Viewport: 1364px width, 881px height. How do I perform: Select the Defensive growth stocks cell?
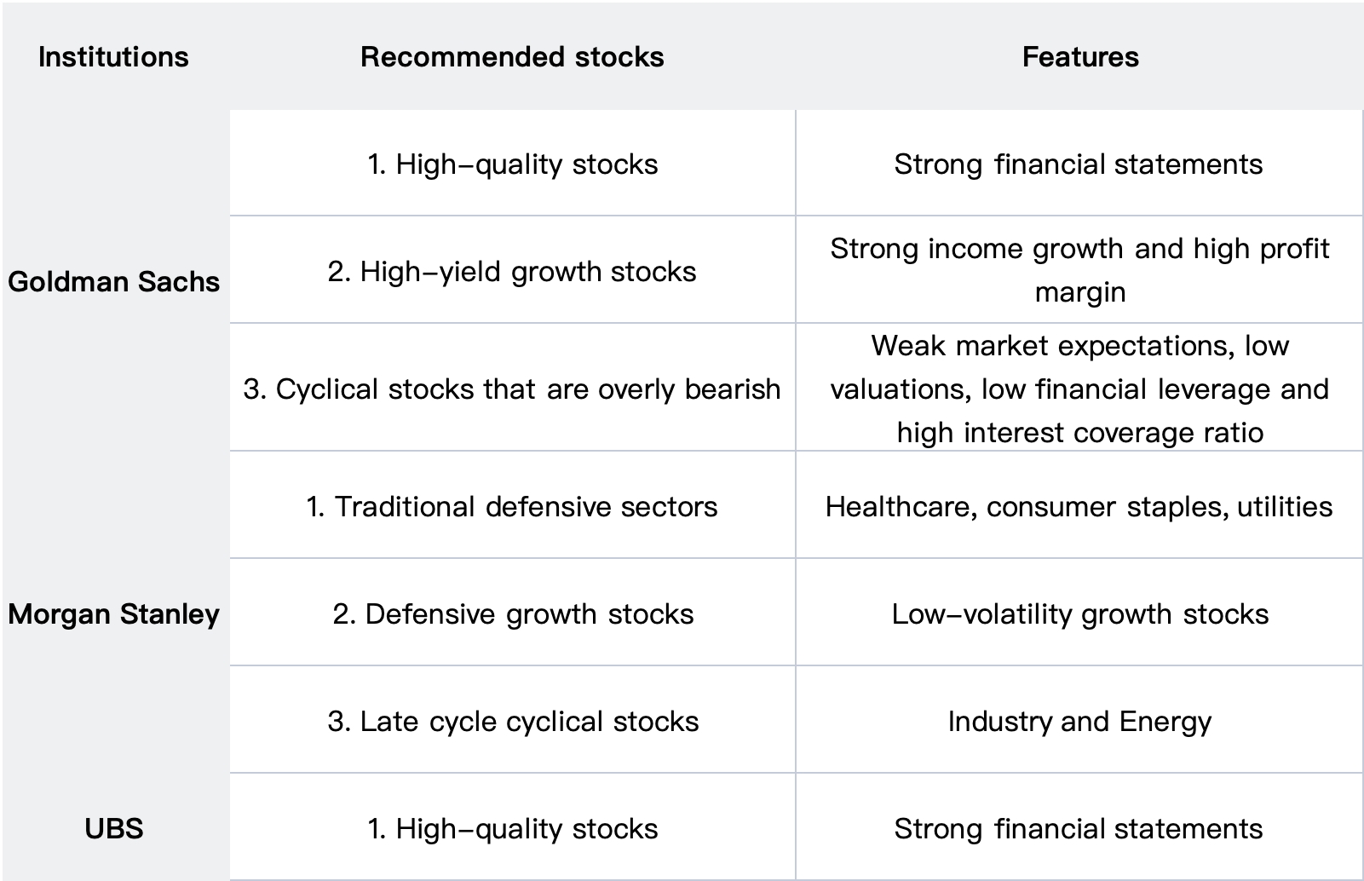coord(512,613)
